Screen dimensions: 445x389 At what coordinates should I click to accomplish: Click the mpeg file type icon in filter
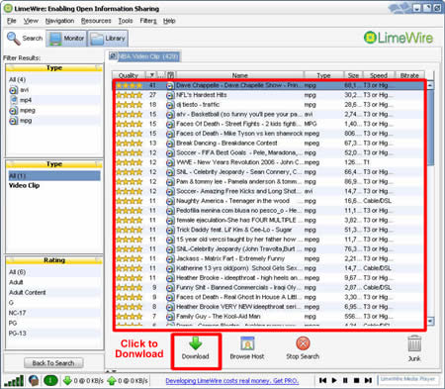point(13,110)
